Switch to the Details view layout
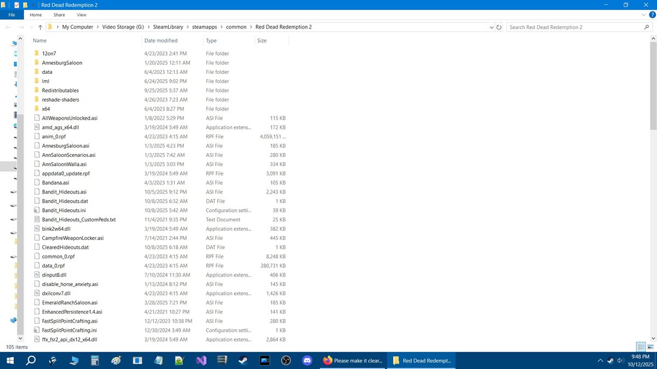The width and height of the screenshot is (657, 369). [640, 347]
